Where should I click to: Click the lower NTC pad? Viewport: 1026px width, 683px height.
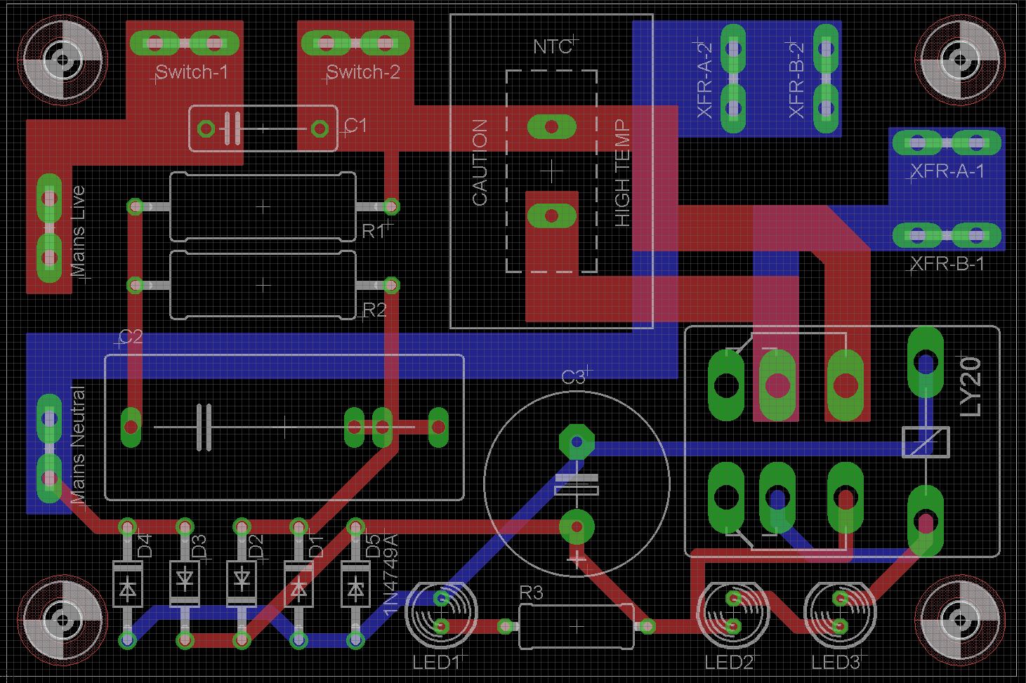coord(552,215)
